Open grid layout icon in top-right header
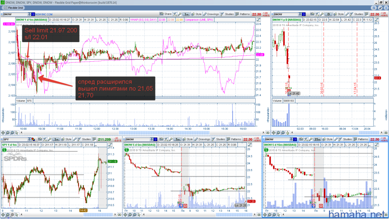The image size is (389, 219). point(374,8)
